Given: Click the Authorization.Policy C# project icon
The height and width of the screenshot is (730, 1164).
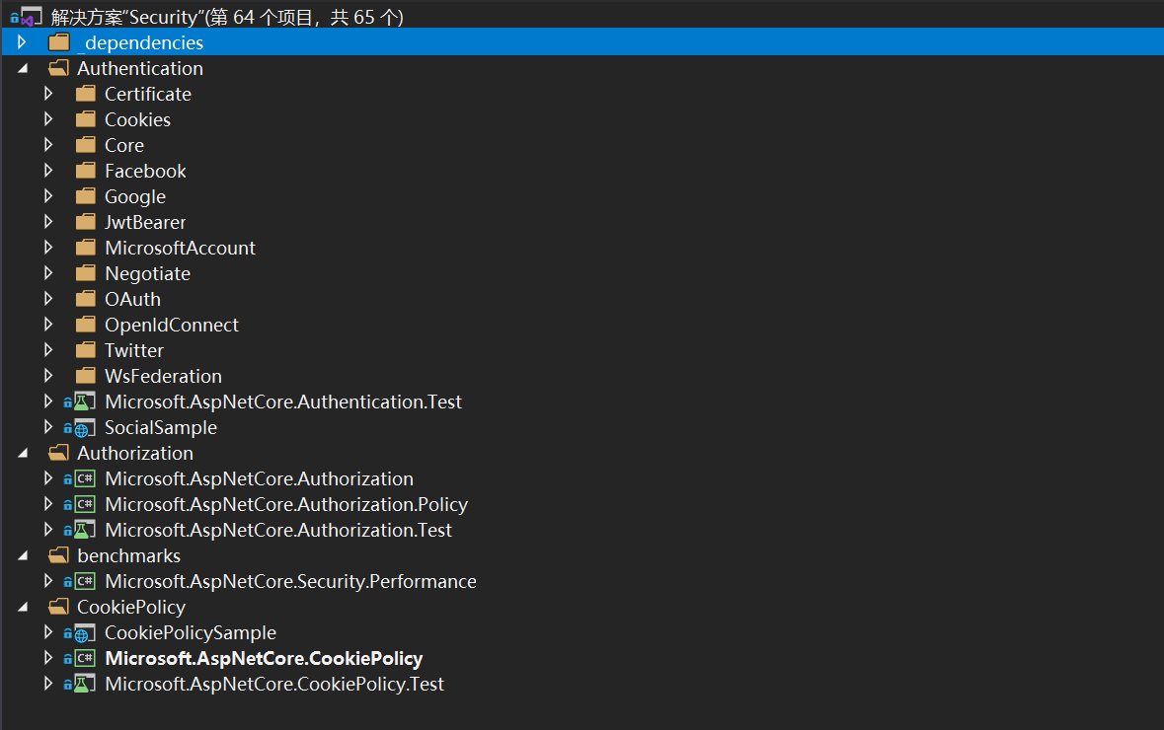Looking at the screenshot, I should click(85, 504).
